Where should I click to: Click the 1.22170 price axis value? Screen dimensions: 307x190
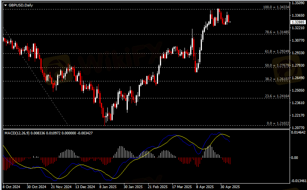(x=298, y=115)
